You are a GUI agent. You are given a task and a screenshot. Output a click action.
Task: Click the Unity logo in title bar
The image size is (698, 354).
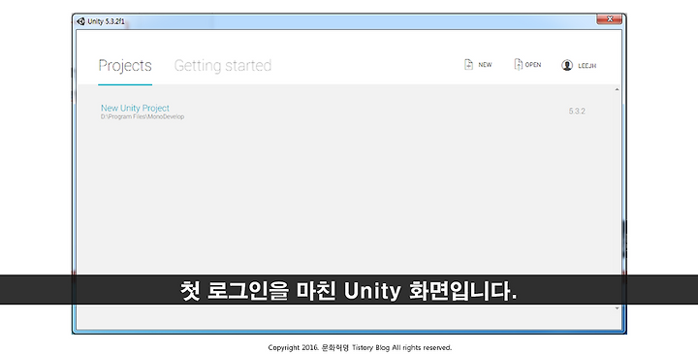click(x=80, y=21)
